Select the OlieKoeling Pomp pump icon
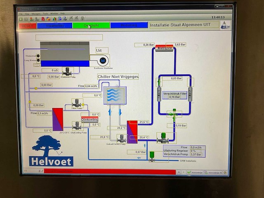 tap(77, 125)
